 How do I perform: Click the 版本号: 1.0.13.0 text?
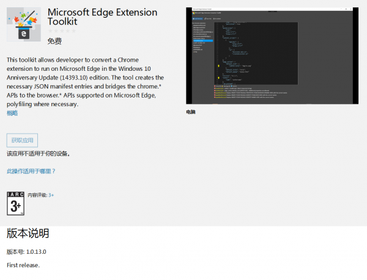click(26, 252)
